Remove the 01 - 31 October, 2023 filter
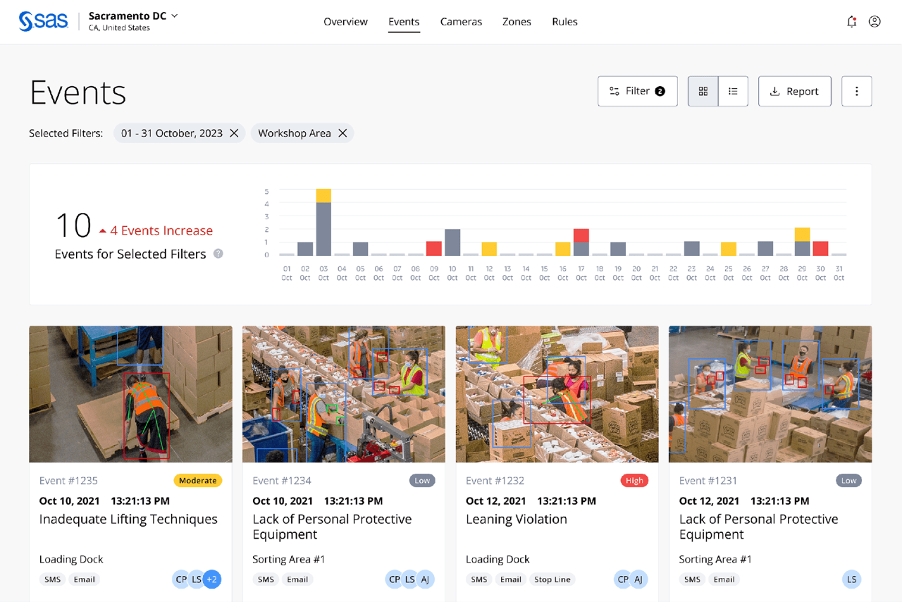The width and height of the screenshot is (902, 602). [x=234, y=133]
